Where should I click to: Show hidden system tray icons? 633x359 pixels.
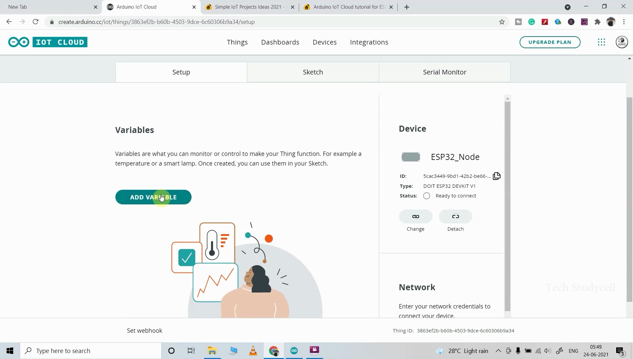(x=498, y=351)
